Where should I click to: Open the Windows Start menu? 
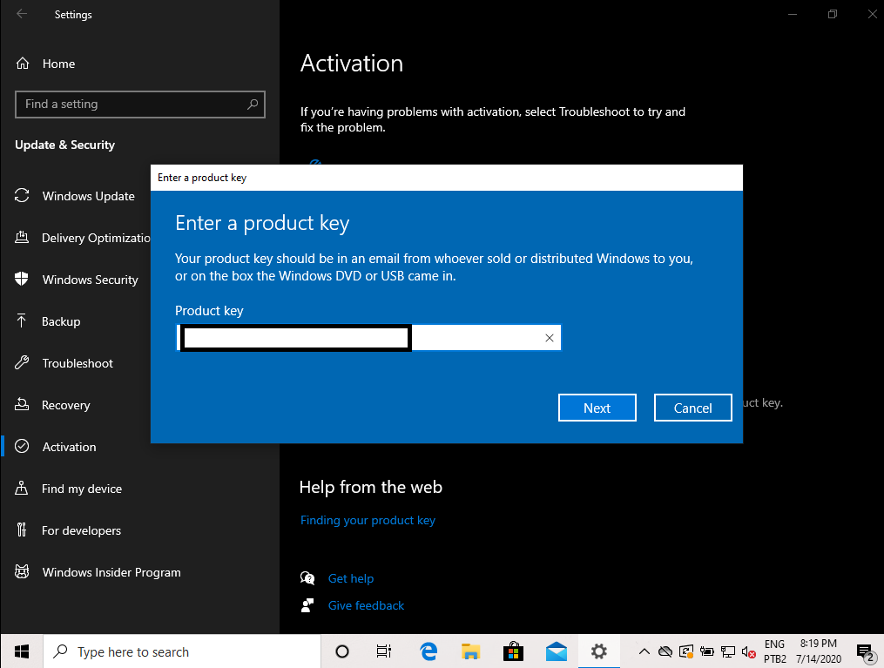pos(22,651)
